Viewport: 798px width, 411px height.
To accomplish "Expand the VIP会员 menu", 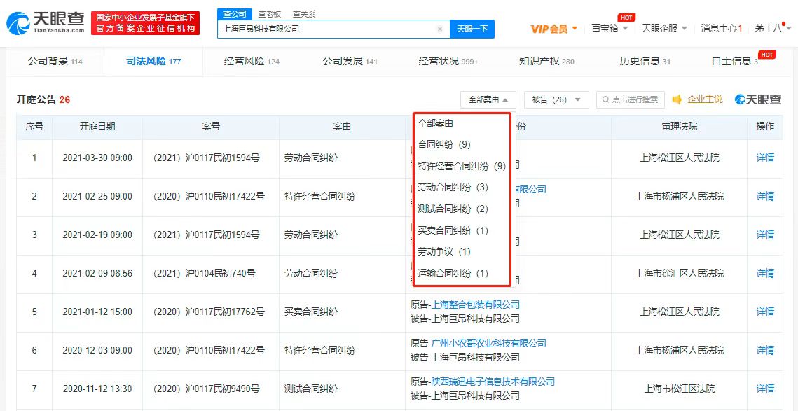I will point(553,29).
